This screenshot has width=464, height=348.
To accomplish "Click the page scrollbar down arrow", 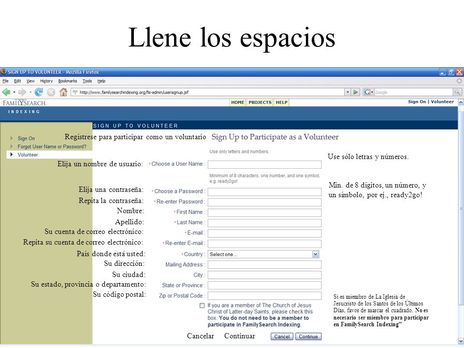I will (x=461, y=341).
